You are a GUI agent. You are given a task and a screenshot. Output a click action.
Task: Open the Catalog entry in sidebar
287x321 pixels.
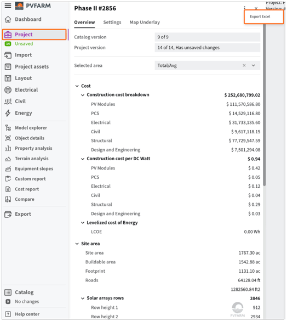click(24, 292)
